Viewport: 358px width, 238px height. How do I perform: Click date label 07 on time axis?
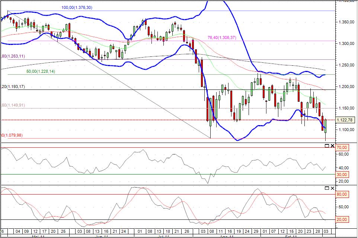click(x=274, y=231)
